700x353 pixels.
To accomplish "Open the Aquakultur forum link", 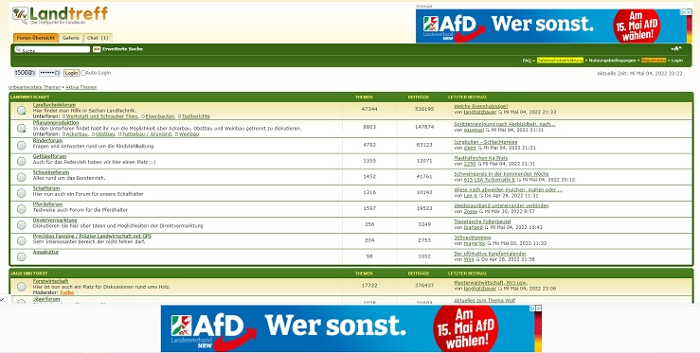I will (x=45, y=252).
